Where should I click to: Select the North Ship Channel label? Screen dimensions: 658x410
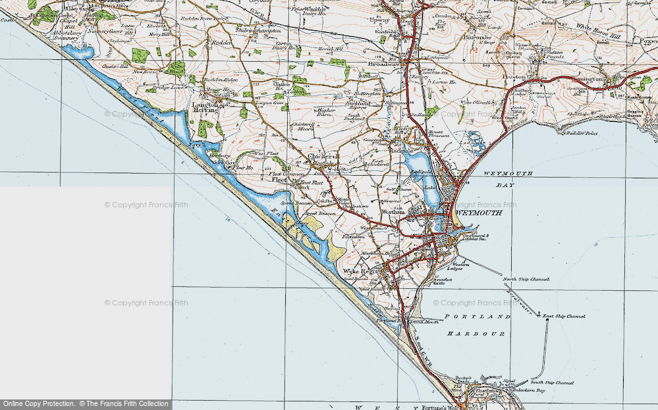pos(526,279)
